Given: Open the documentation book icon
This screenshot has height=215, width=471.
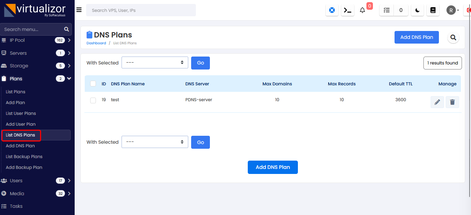Looking at the screenshot, I should point(433,10).
